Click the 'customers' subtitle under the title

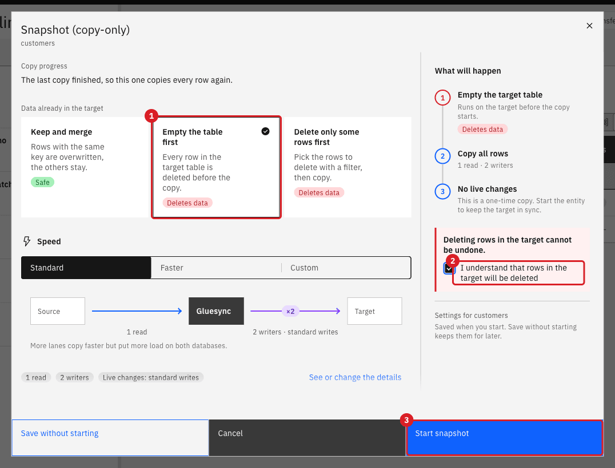click(x=38, y=43)
